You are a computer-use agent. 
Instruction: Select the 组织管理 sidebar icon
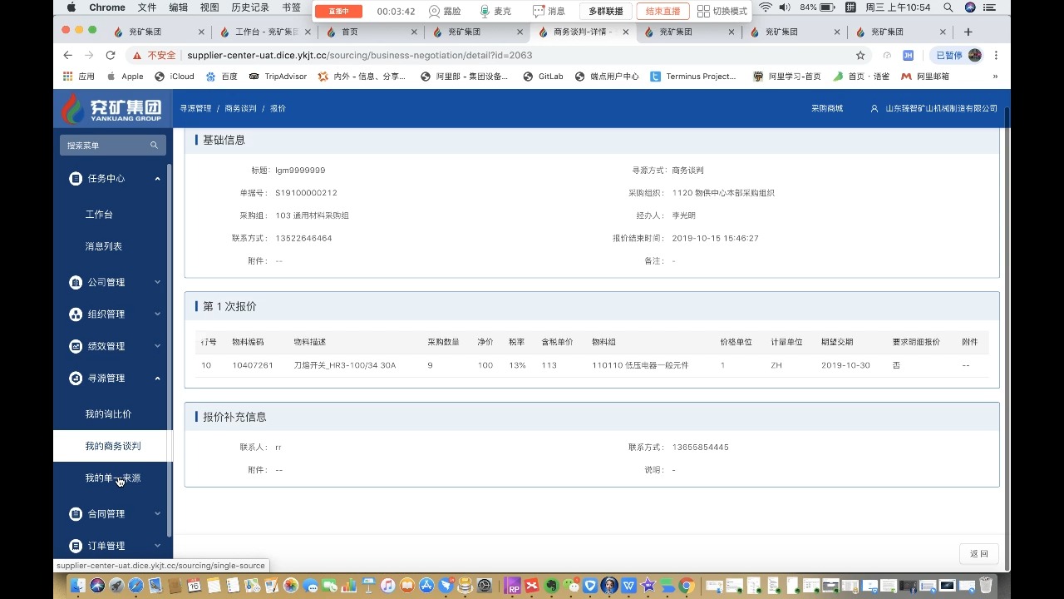coord(75,314)
